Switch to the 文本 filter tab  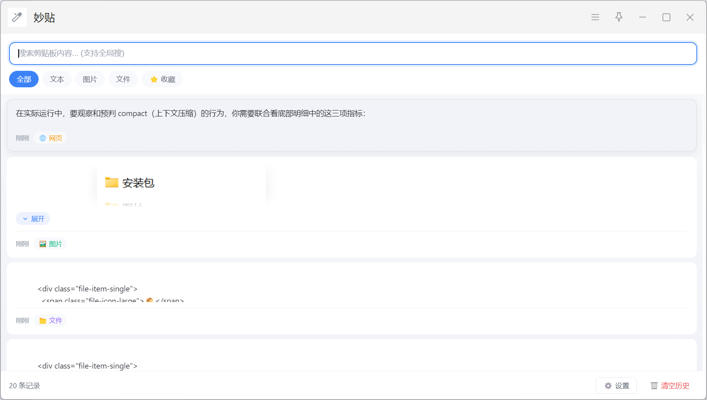click(x=57, y=79)
